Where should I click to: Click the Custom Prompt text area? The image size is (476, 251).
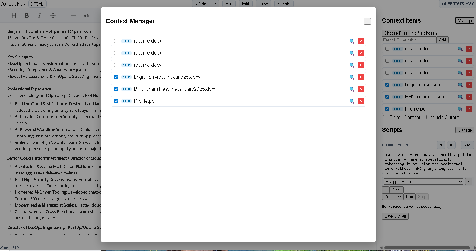click(429, 162)
